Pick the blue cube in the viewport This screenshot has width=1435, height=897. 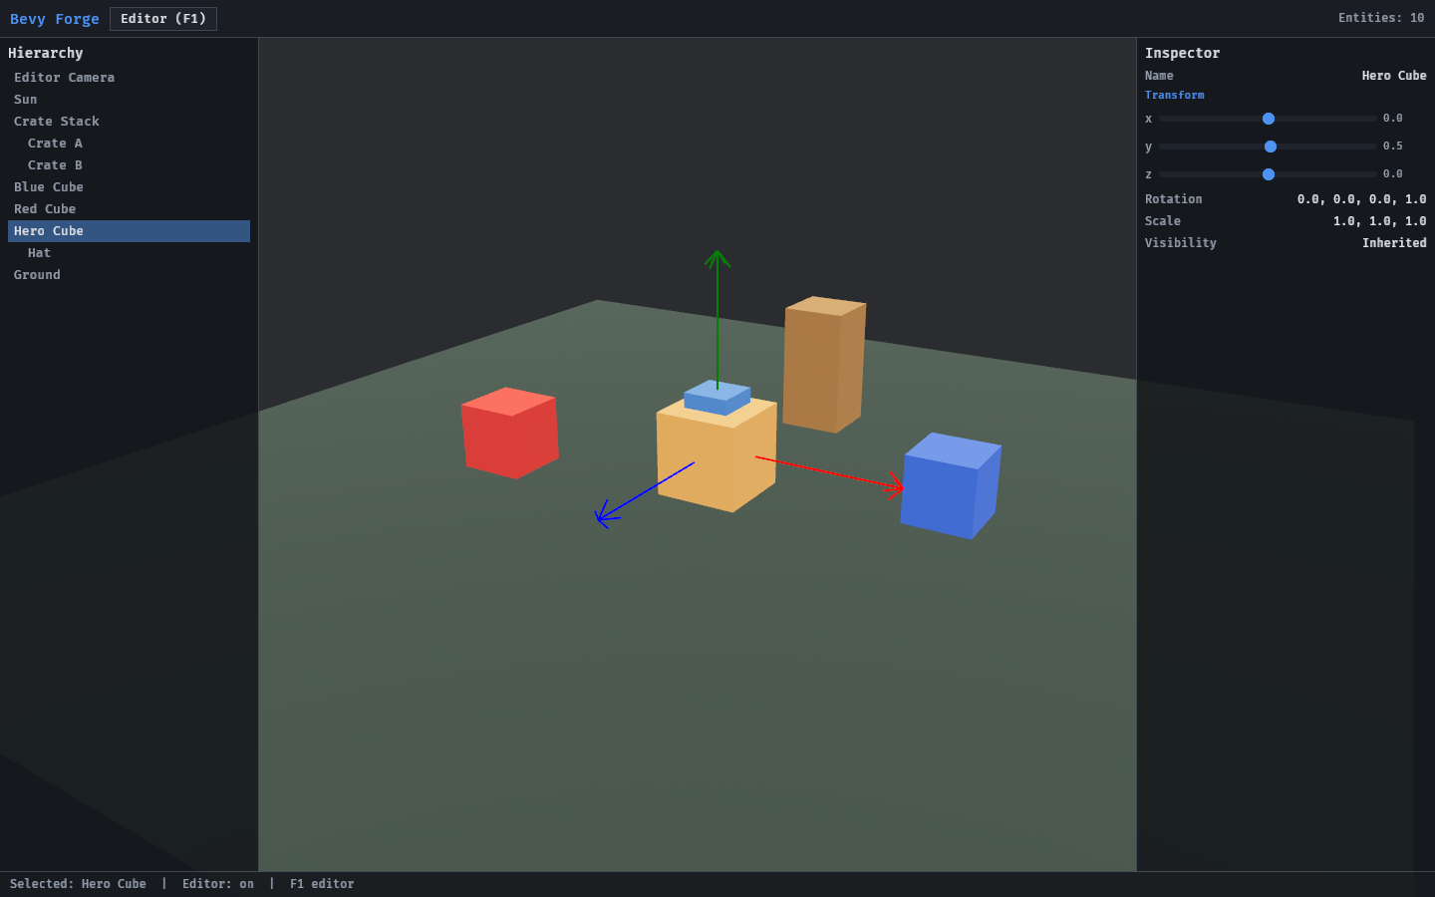coord(950,485)
